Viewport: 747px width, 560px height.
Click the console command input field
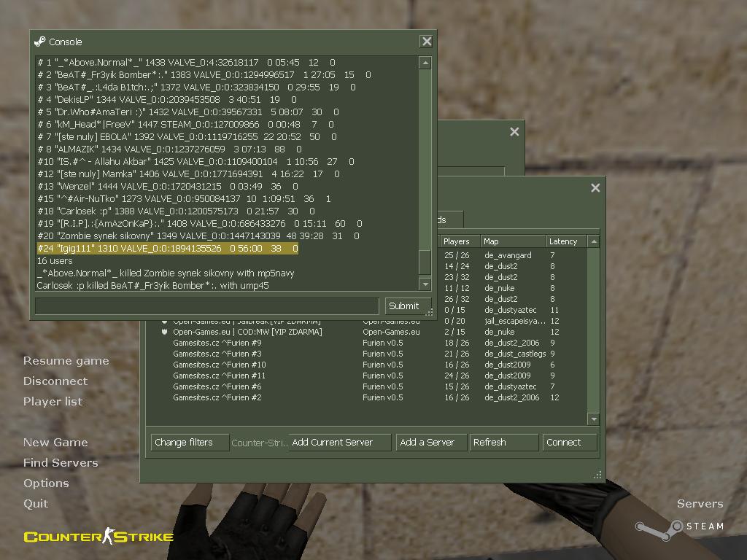pyautogui.click(x=207, y=306)
